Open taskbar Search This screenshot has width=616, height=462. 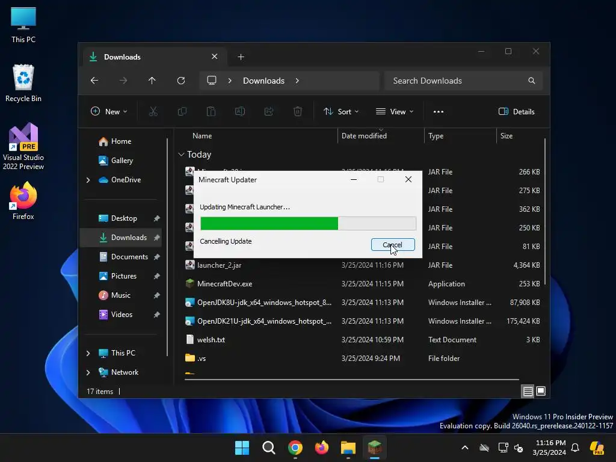coord(269,448)
